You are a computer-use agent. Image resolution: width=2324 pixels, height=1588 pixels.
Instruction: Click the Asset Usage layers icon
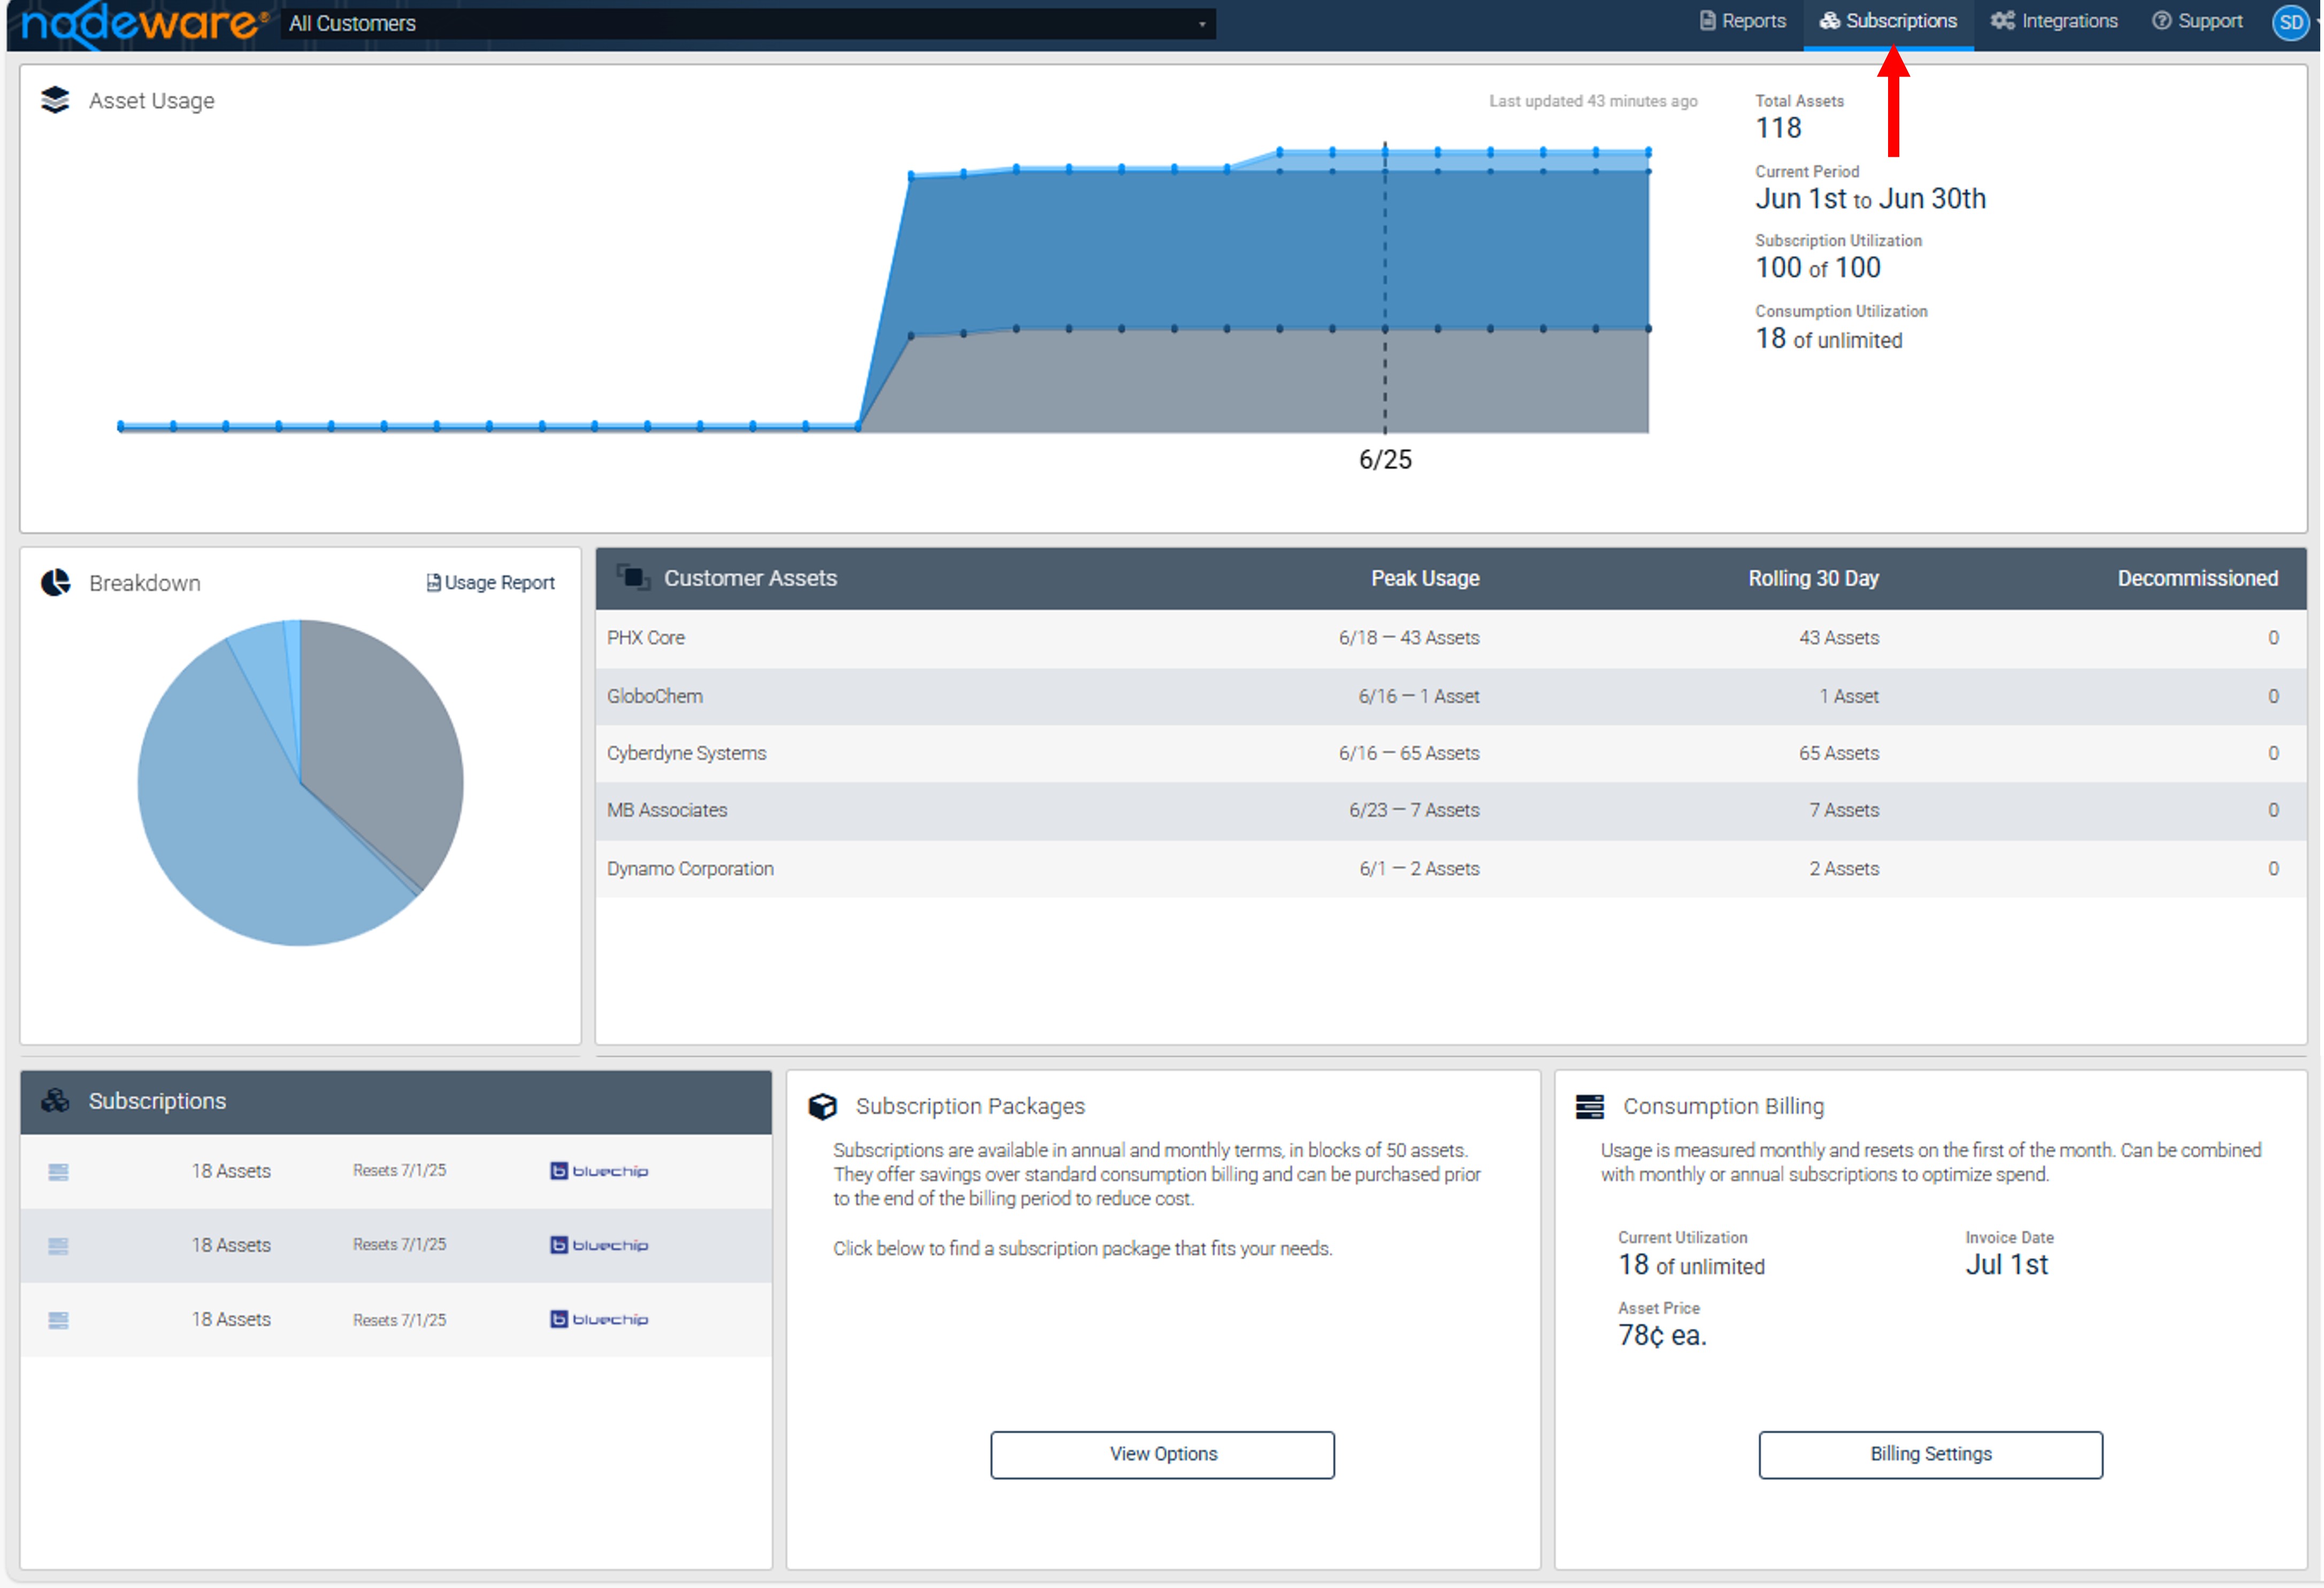pyautogui.click(x=56, y=100)
